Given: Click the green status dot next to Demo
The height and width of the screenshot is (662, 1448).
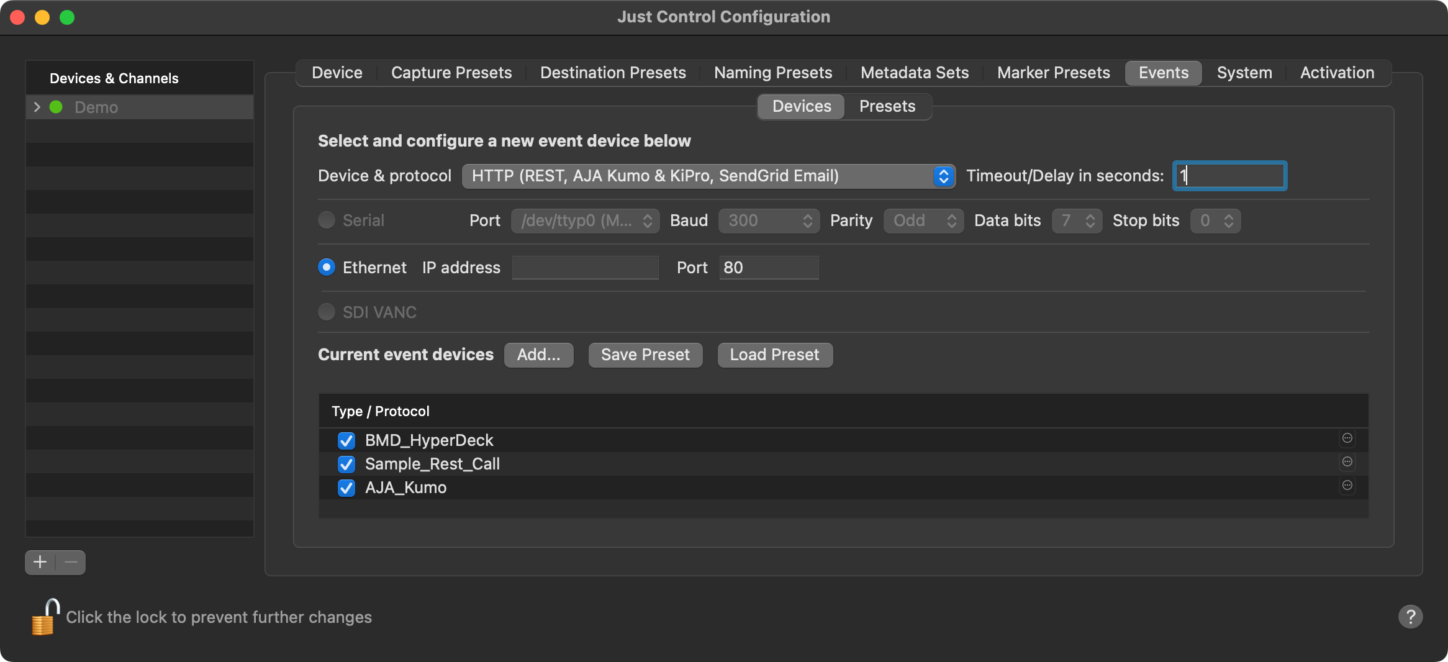Looking at the screenshot, I should click(x=56, y=107).
